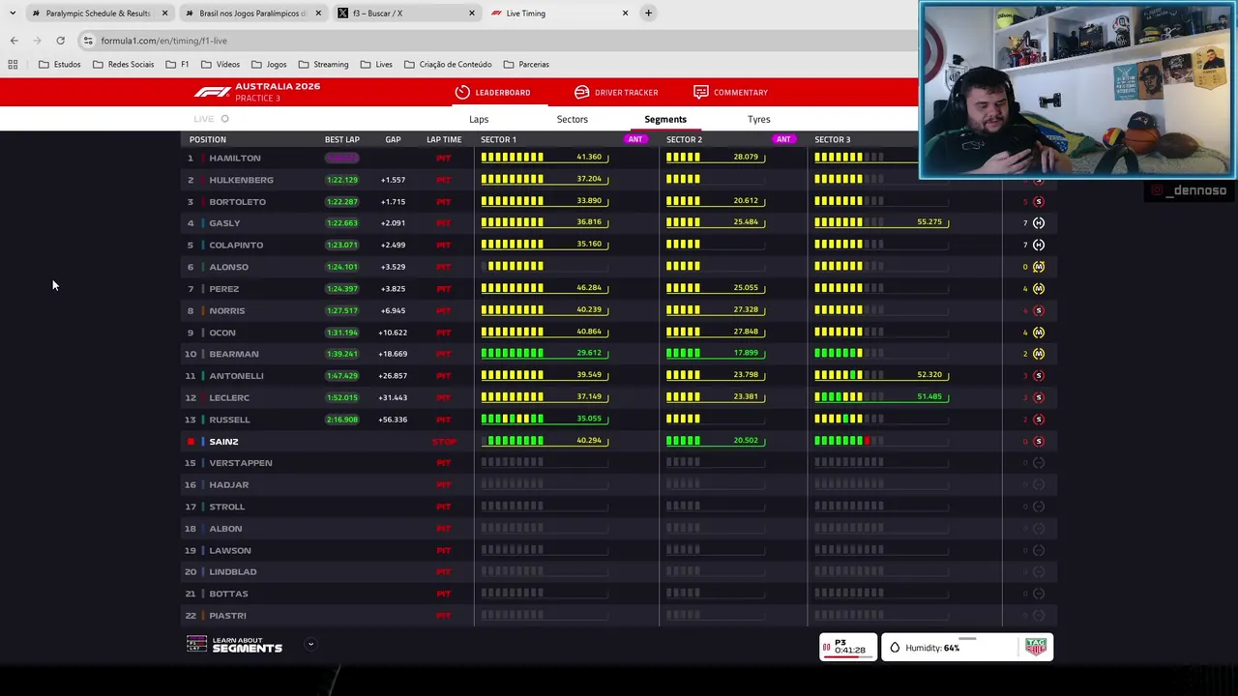Click Alonso's medium tyre icon

[1039, 267]
